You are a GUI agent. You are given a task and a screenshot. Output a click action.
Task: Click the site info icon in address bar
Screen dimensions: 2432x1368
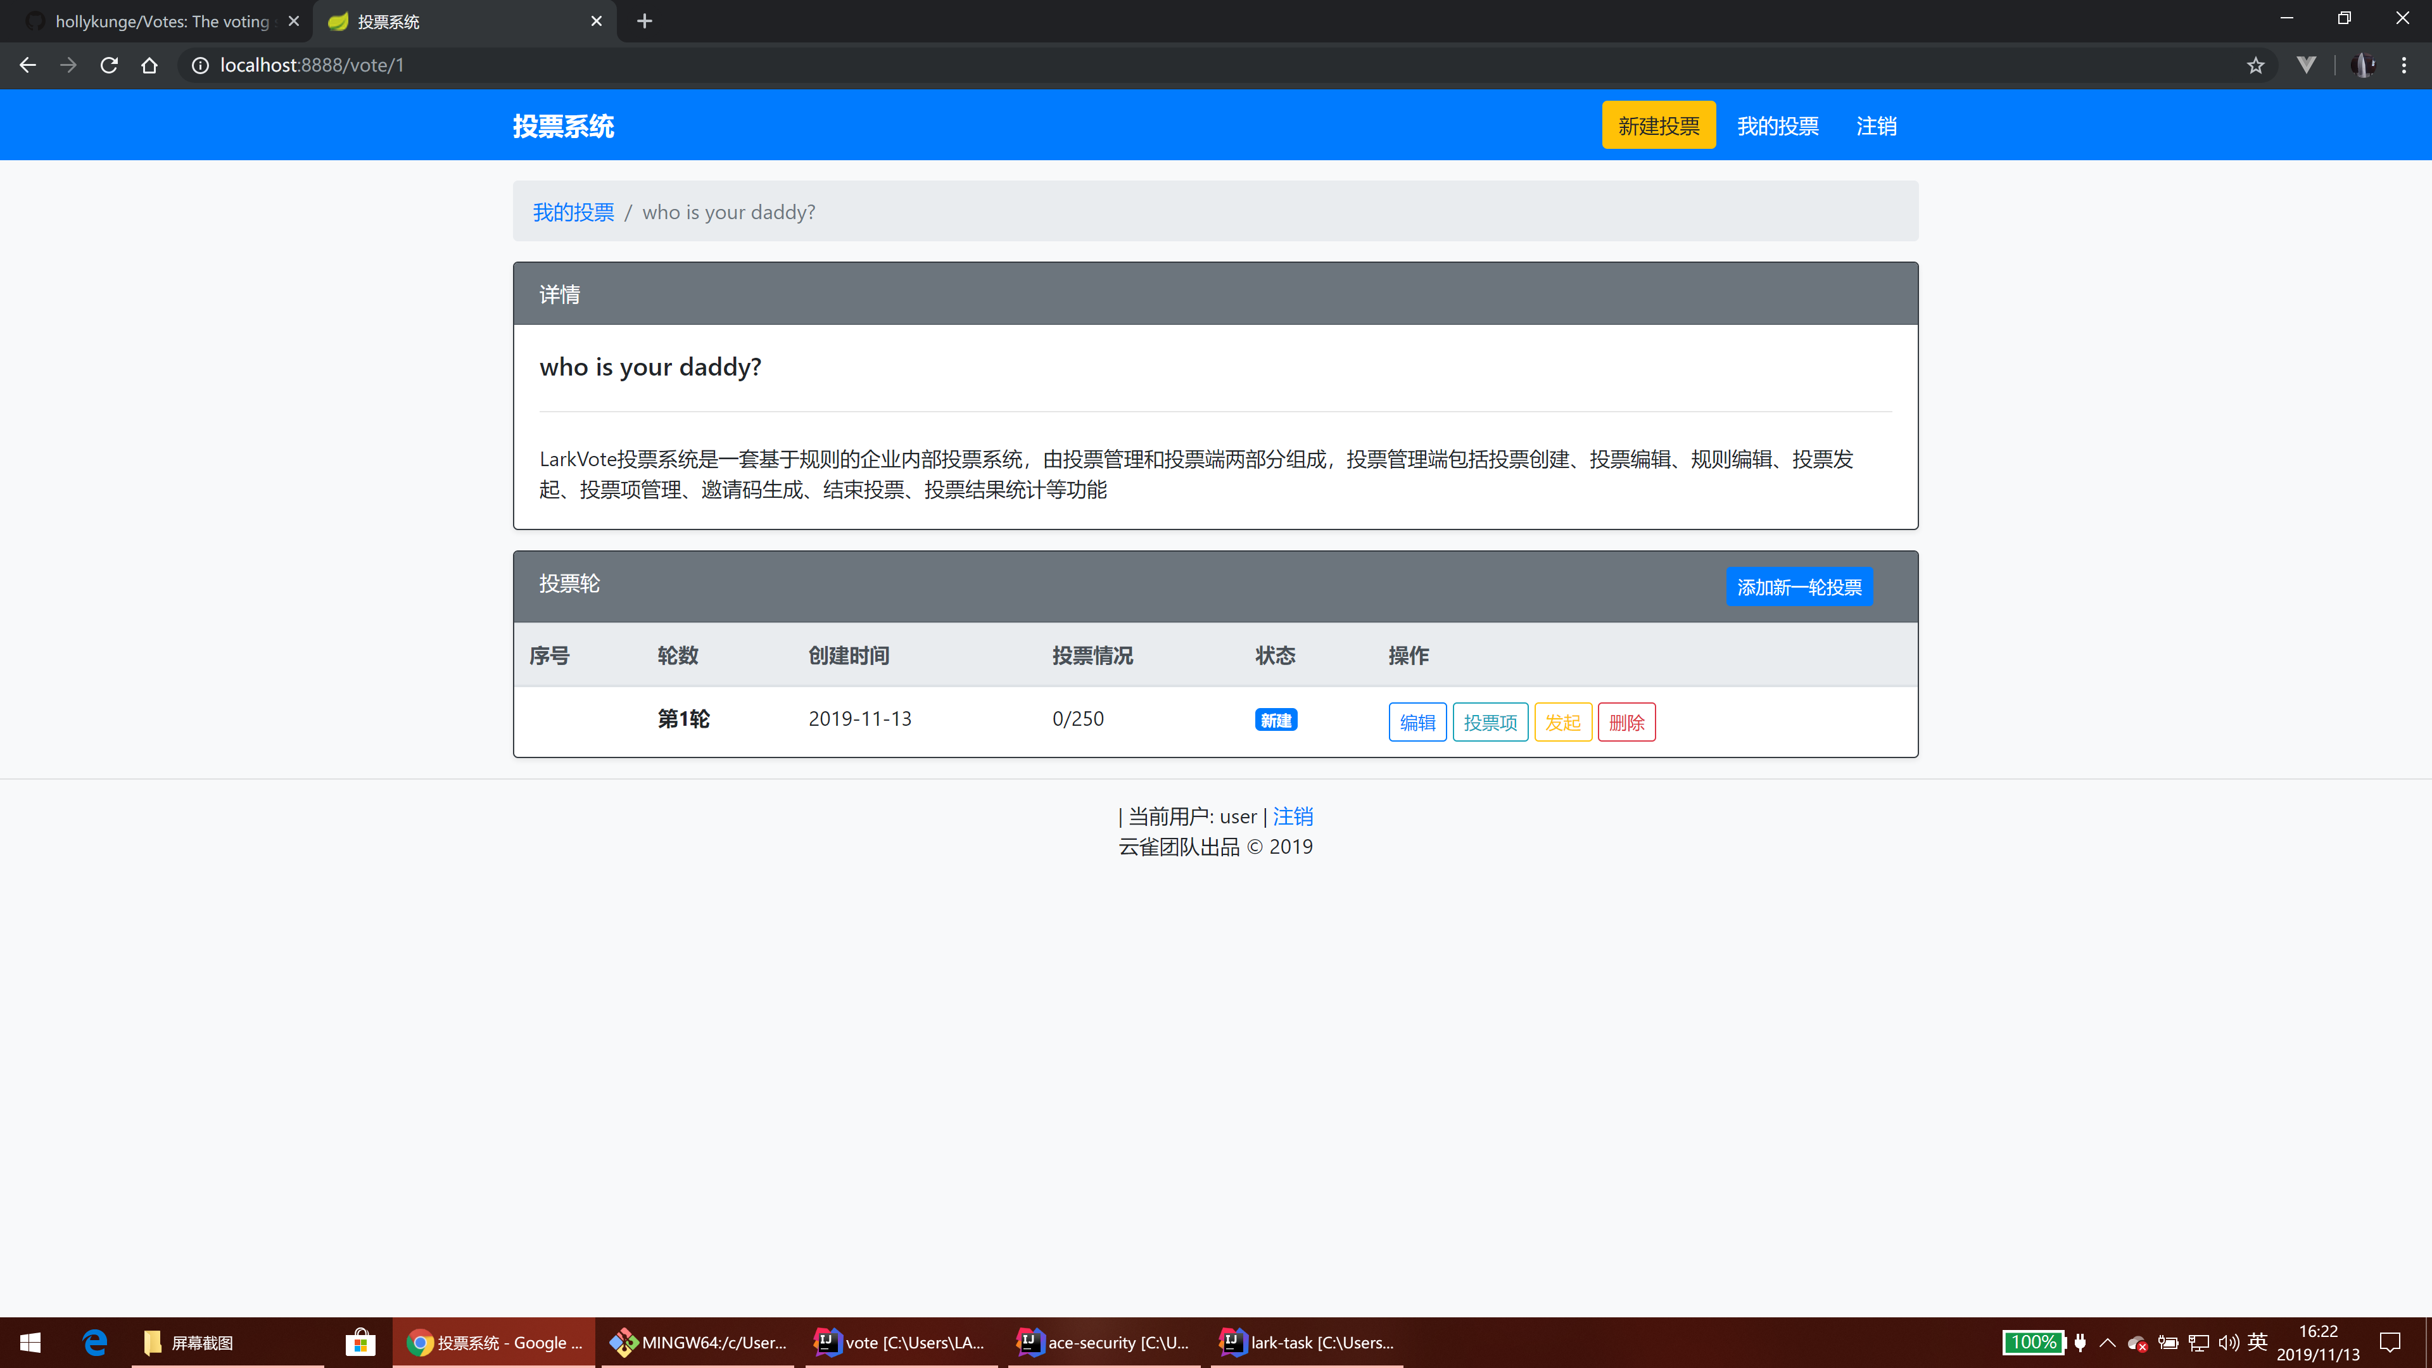[x=200, y=65]
